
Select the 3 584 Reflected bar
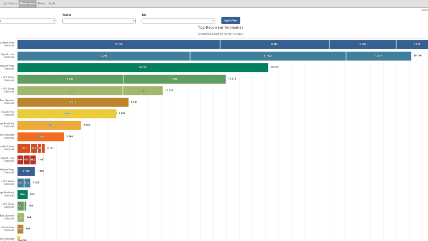point(41,137)
